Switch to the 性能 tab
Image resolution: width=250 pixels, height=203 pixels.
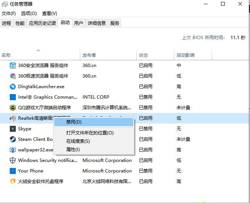[x=20, y=23]
